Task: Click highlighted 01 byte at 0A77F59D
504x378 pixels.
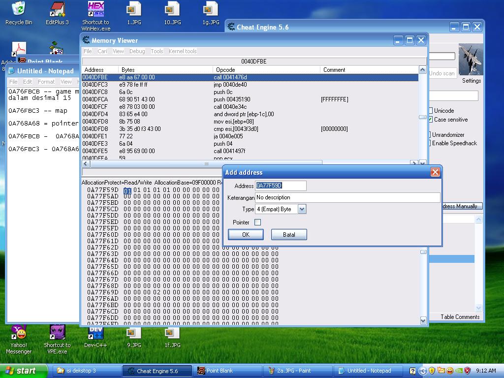Action: click(127, 191)
